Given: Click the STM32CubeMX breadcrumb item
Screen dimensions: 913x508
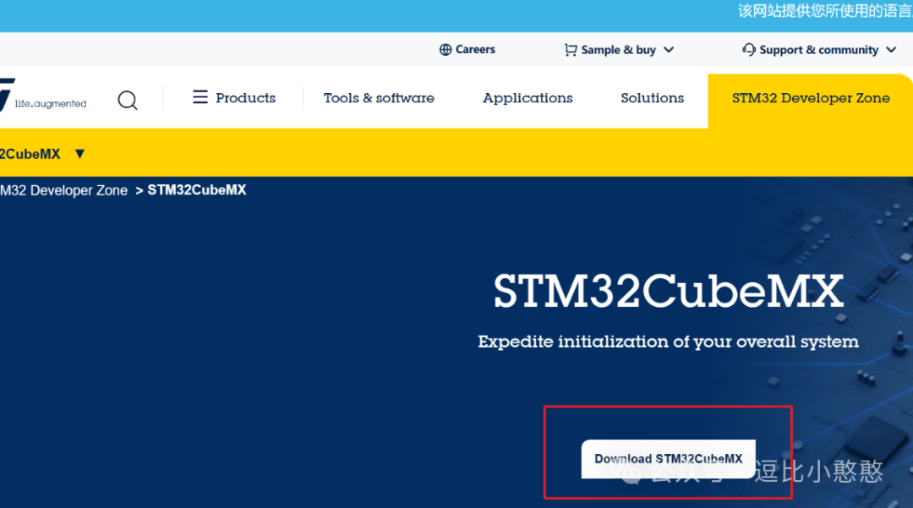Looking at the screenshot, I should click(197, 190).
